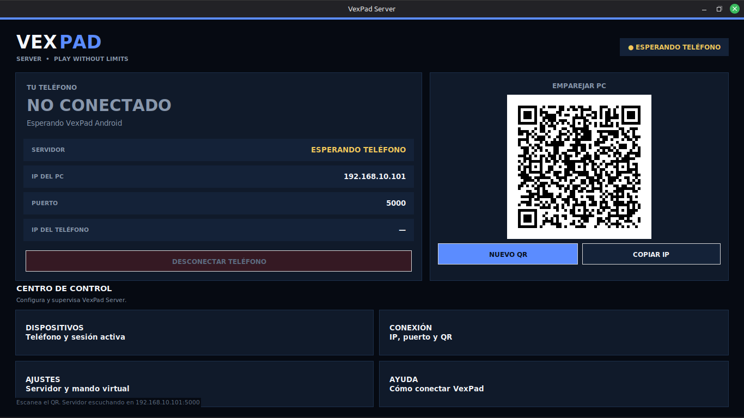Click the IP DEL TELÉFONO dash value

403,230
